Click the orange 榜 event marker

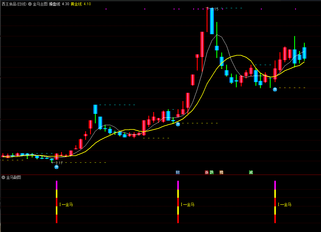click(x=221, y=172)
